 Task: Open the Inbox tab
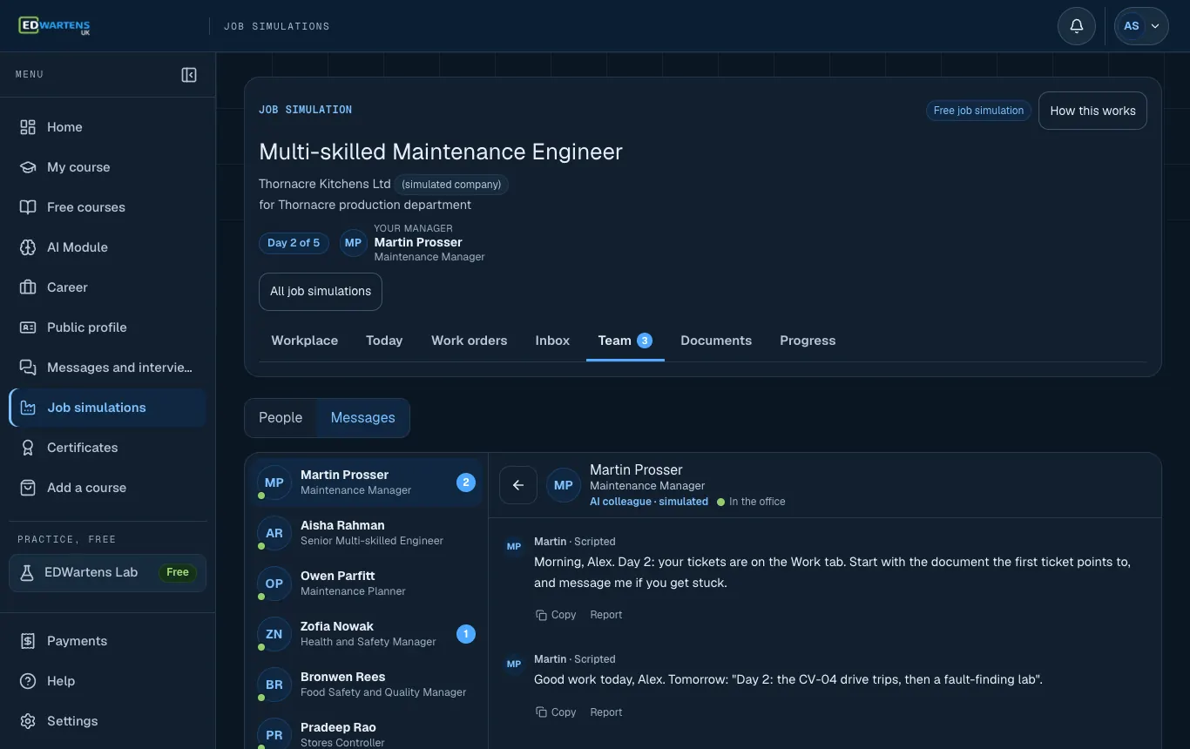point(552,341)
